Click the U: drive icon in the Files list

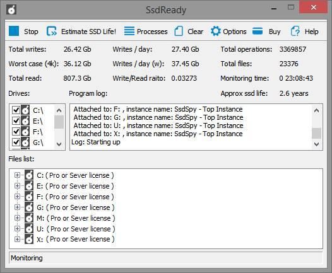pyautogui.click(x=29, y=229)
